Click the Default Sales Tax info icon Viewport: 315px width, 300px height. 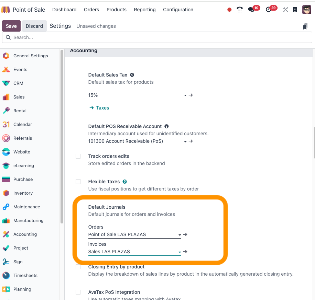132,75
